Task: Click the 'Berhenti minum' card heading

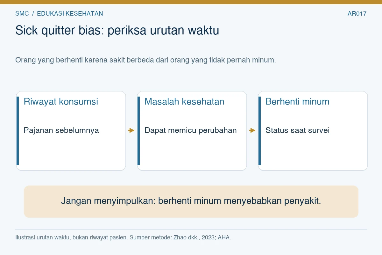Action: click(297, 102)
